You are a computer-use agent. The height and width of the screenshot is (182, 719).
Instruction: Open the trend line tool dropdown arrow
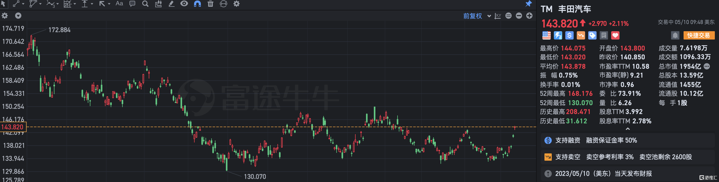(23, 4)
